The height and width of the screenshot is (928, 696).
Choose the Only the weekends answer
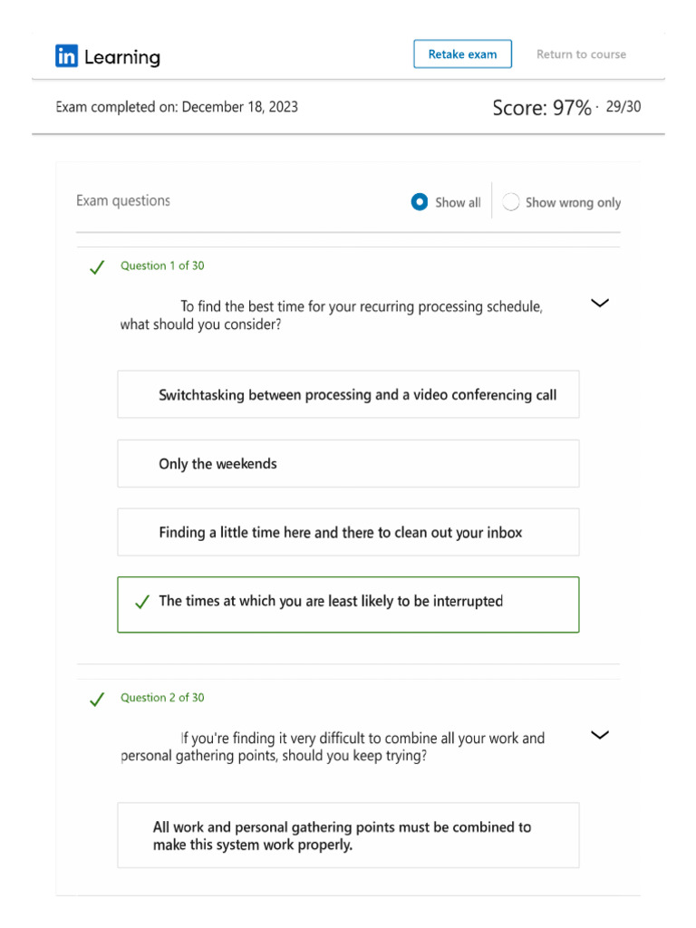(x=348, y=463)
